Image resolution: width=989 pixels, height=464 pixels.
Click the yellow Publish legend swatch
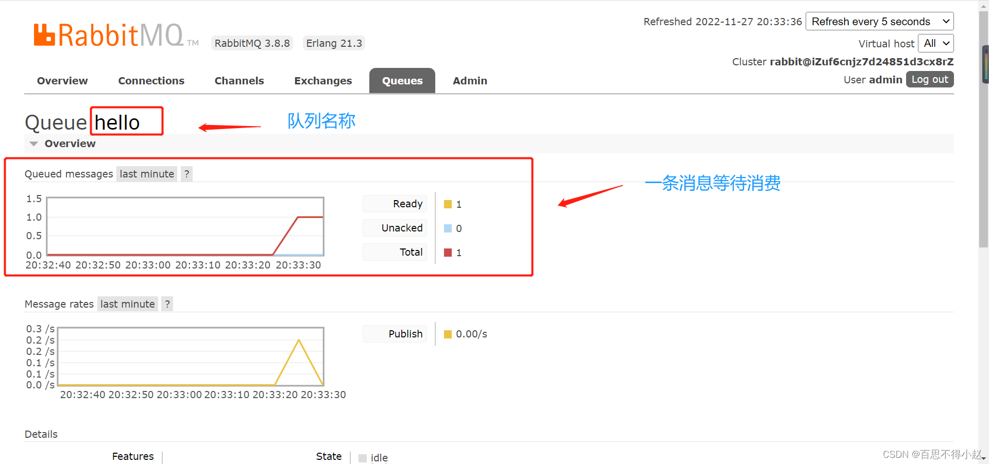[448, 334]
